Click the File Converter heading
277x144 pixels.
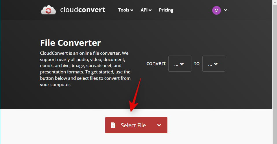70,43
